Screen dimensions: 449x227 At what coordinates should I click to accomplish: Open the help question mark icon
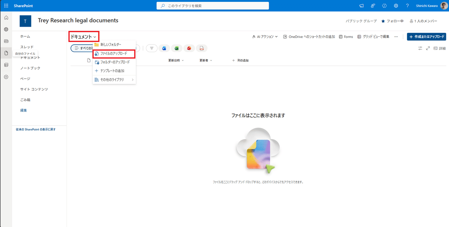[x=407, y=6]
